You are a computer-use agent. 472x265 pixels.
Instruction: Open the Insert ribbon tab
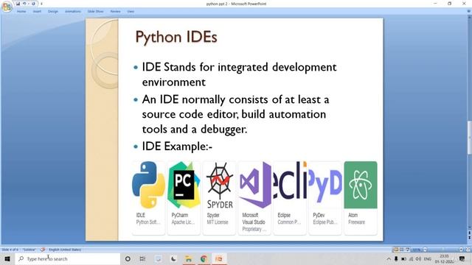tap(37, 12)
